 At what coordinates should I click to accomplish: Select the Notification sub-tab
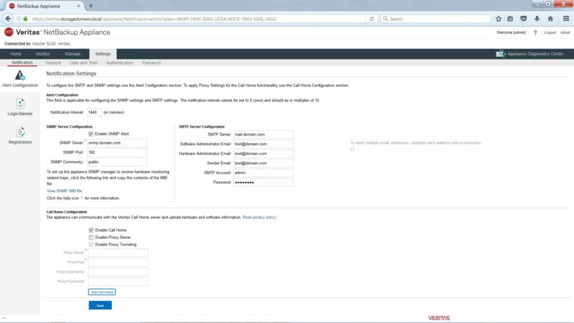[x=22, y=63]
